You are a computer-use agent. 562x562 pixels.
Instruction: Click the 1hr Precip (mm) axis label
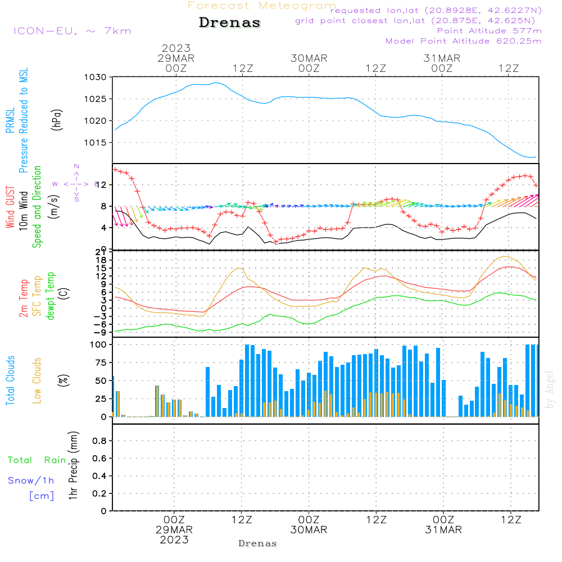(x=73, y=466)
